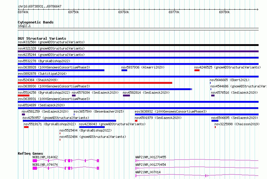
Task: Click the Cytogenetic Bands track title
Action: click(x=36, y=22)
